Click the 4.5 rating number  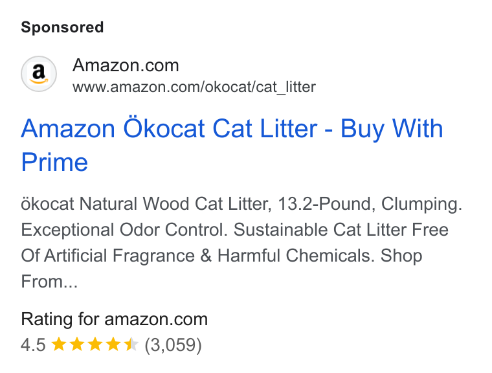(33, 345)
